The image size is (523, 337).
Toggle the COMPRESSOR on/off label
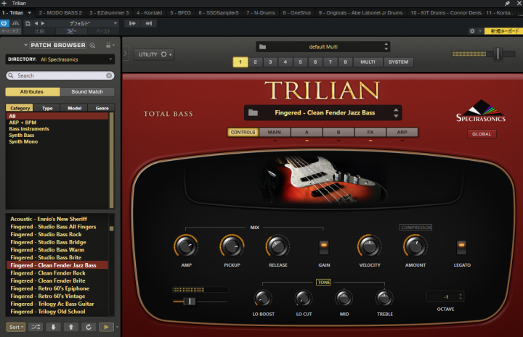(x=415, y=228)
